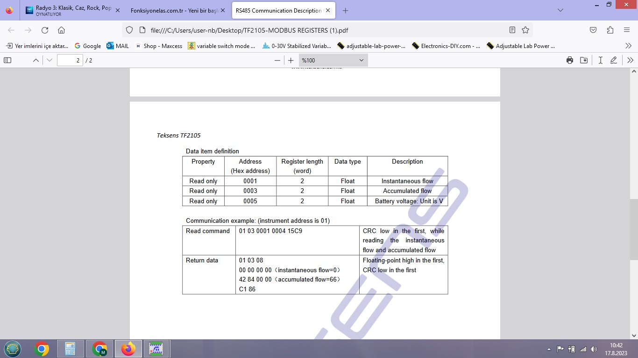This screenshot has height=358, width=638.
Task: Go to previous PDF page
Action: tap(35, 60)
